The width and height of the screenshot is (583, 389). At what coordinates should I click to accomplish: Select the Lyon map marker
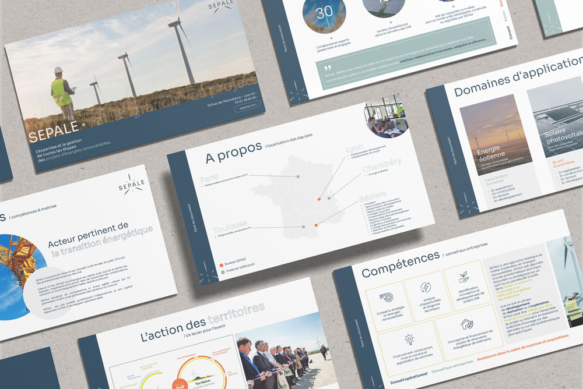(x=319, y=199)
